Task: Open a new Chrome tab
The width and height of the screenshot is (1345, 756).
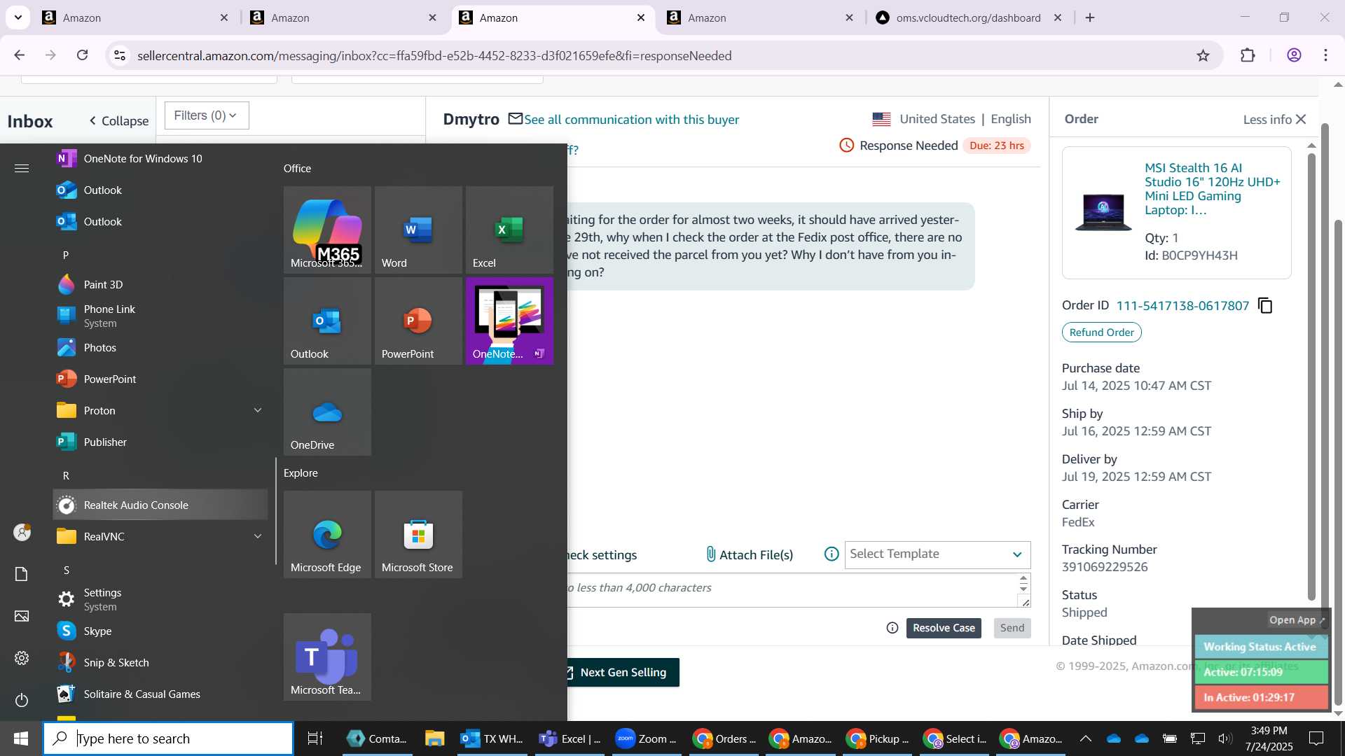Action: click(1090, 17)
